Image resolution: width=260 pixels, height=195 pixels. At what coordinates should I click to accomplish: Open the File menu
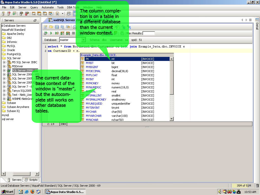point(4,7)
